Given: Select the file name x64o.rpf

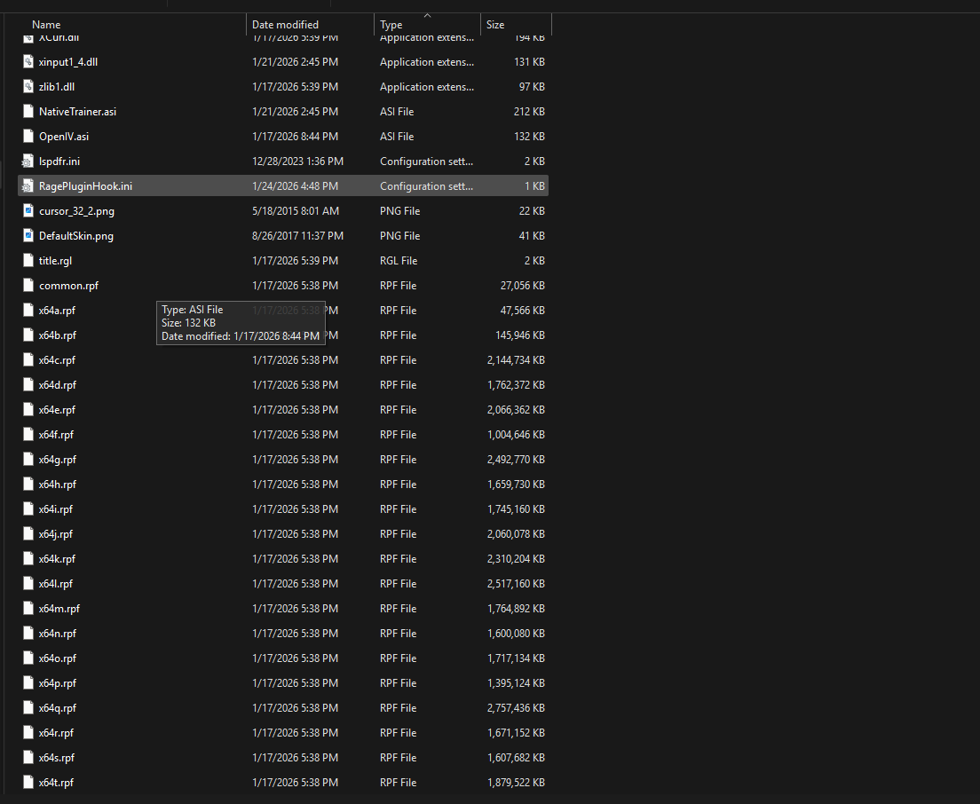Looking at the screenshot, I should (x=58, y=658).
